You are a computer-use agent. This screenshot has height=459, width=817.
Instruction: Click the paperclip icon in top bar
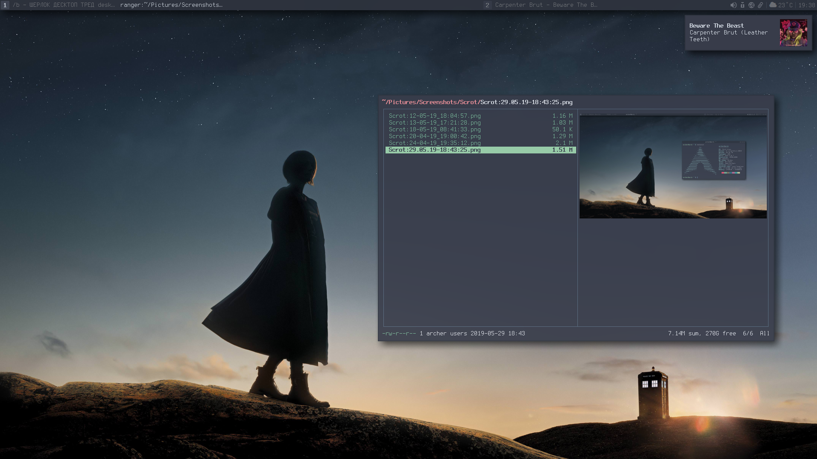tap(760, 5)
